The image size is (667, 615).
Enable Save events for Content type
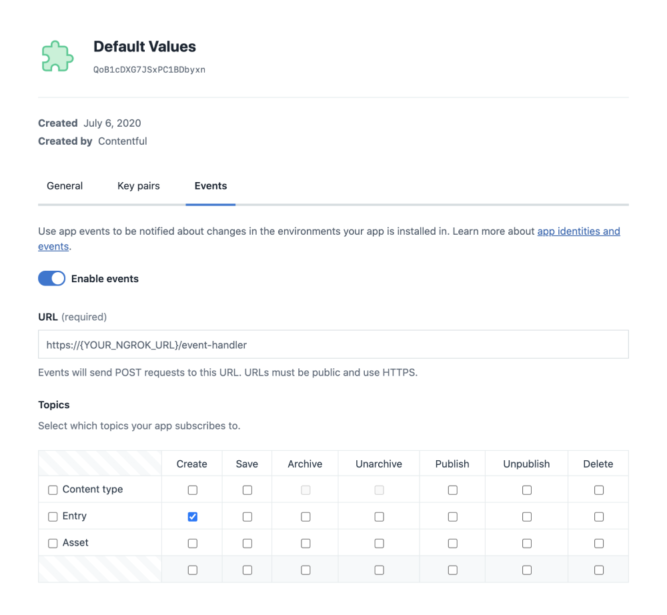pyautogui.click(x=247, y=490)
